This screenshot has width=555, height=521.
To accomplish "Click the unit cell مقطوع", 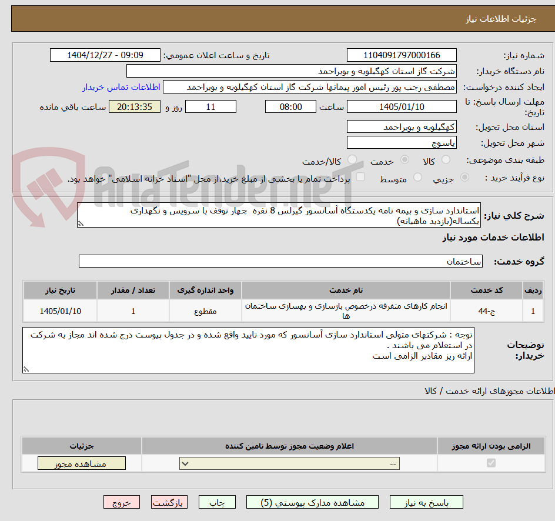I will click(205, 310).
